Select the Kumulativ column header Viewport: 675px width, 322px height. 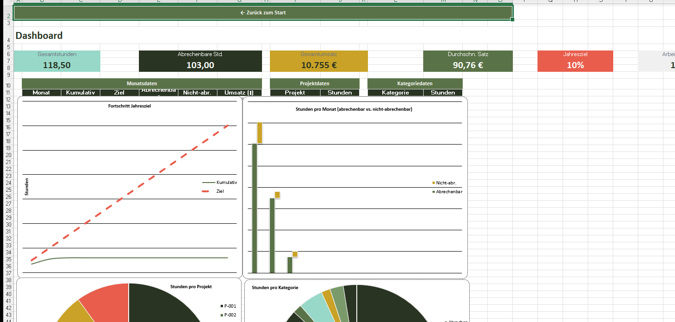[x=80, y=93]
